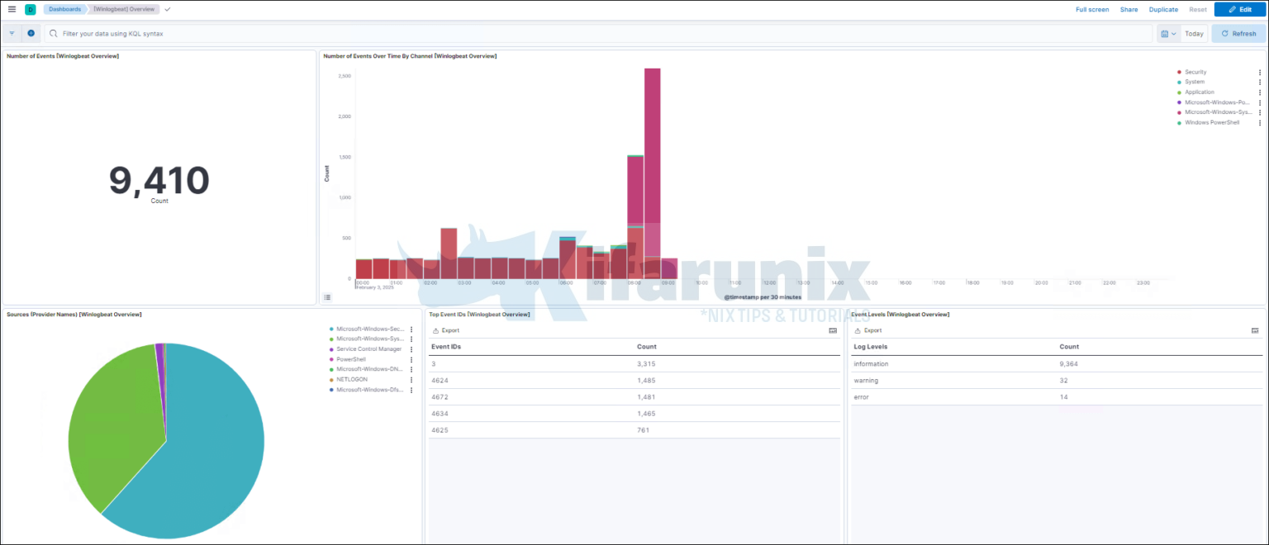This screenshot has height=545, width=1269.
Task: Open the Share link
Action: (x=1129, y=9)
